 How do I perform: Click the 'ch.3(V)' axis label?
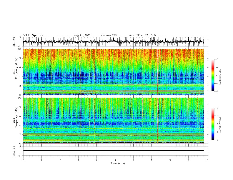[14, 151]
